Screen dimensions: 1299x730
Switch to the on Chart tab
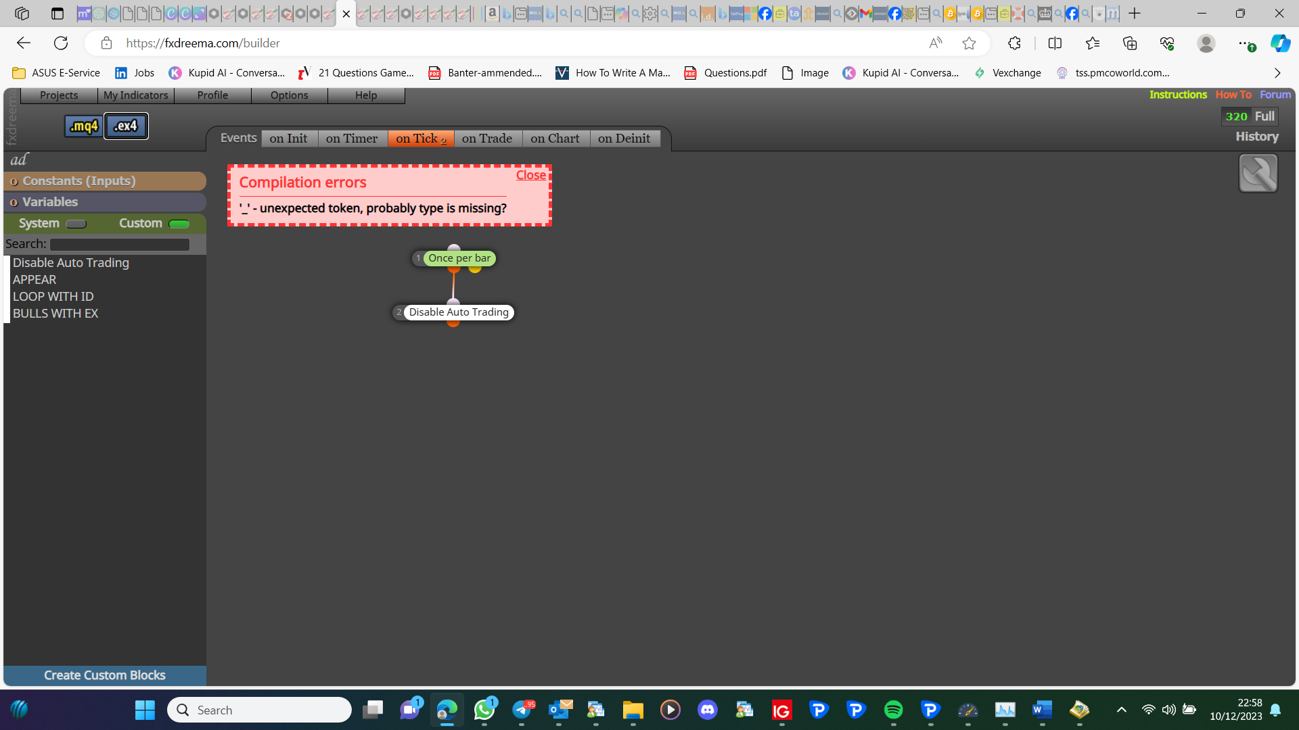(x=555, y=139)
